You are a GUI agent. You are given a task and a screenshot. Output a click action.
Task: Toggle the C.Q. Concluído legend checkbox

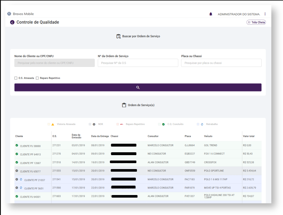pyautogui.click(x=159, y=124)
